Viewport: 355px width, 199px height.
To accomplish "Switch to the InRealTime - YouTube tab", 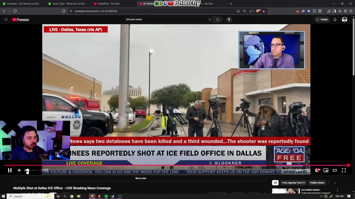I will (x=114, y=4).
